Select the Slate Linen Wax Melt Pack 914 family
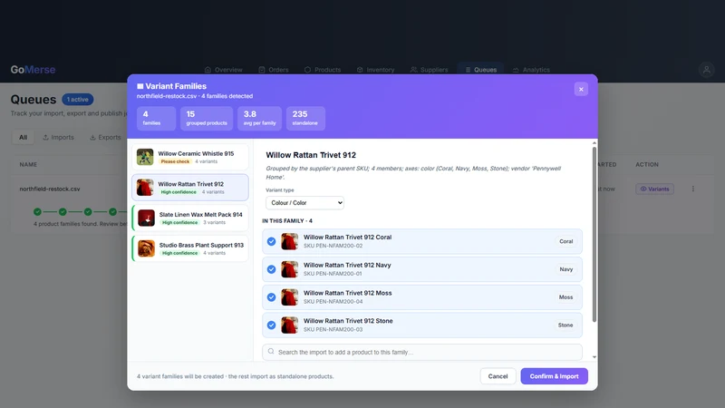The height and width of the screenshot is (408, 725). point(190,218)
